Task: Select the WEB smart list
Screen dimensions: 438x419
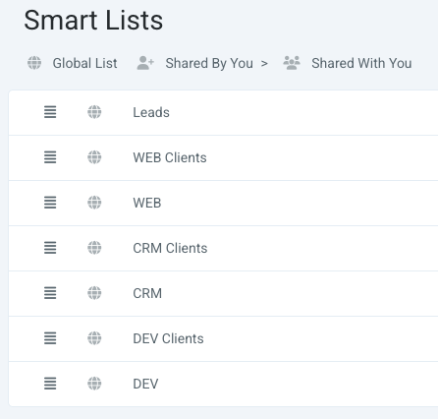Action: [147, 203]
